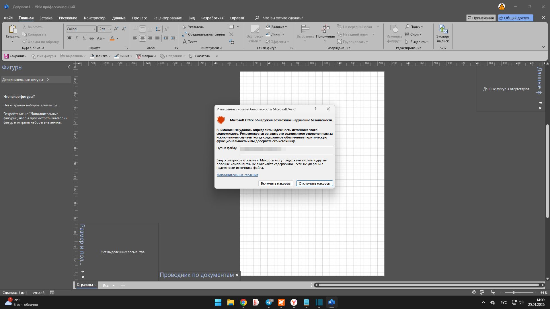Viewport: 550px width, 309px height.
Task: Open the Developer (Разработчик) ribbon tab
Action: [x=212, y=18]
